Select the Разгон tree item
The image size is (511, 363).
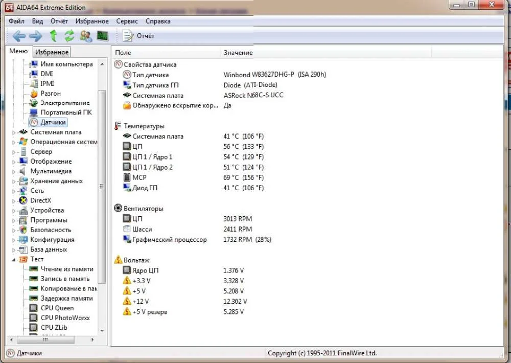coord(45,94)
